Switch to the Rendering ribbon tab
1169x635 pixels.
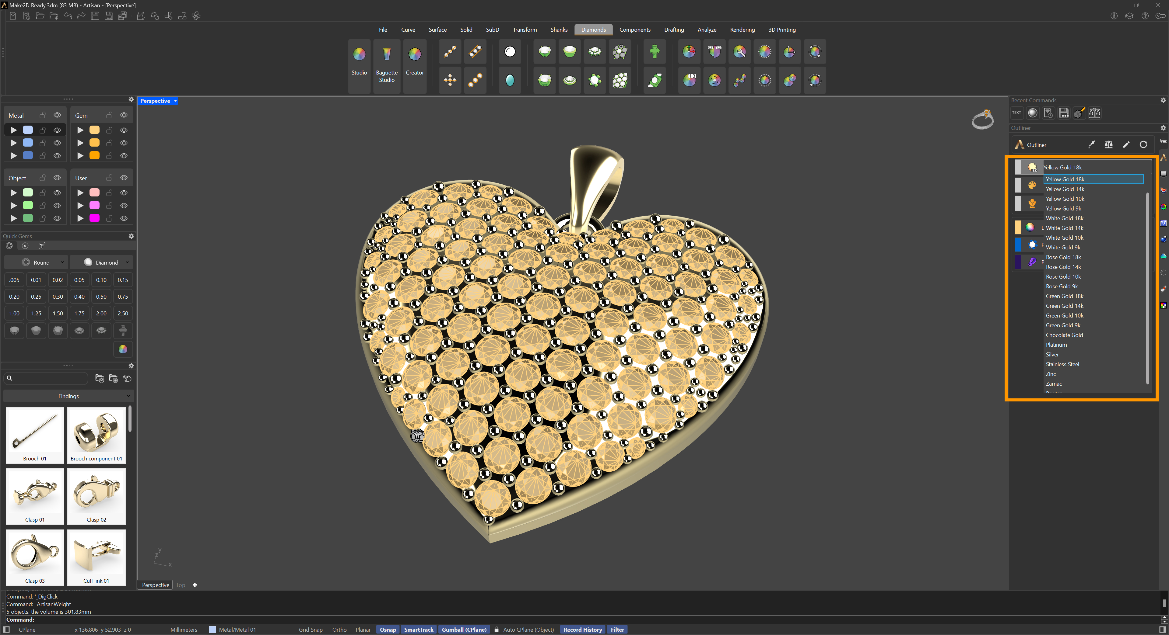pos(742,29)
